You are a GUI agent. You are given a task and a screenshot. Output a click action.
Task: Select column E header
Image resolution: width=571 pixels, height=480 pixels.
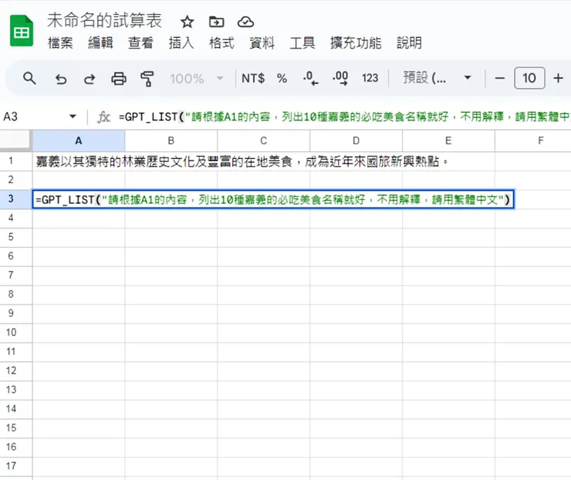[448, 140]
